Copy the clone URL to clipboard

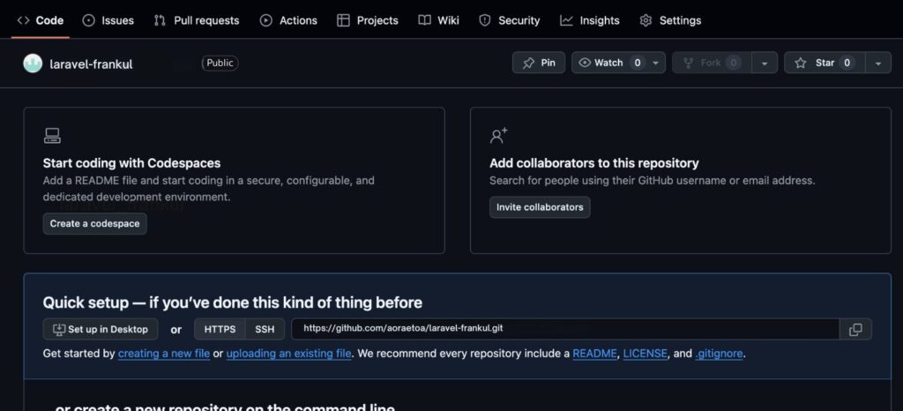855,329
